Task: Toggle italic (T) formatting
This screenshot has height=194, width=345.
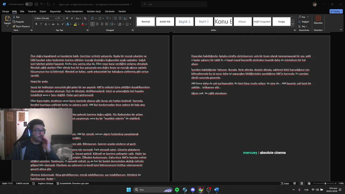Action: point(41,24)
